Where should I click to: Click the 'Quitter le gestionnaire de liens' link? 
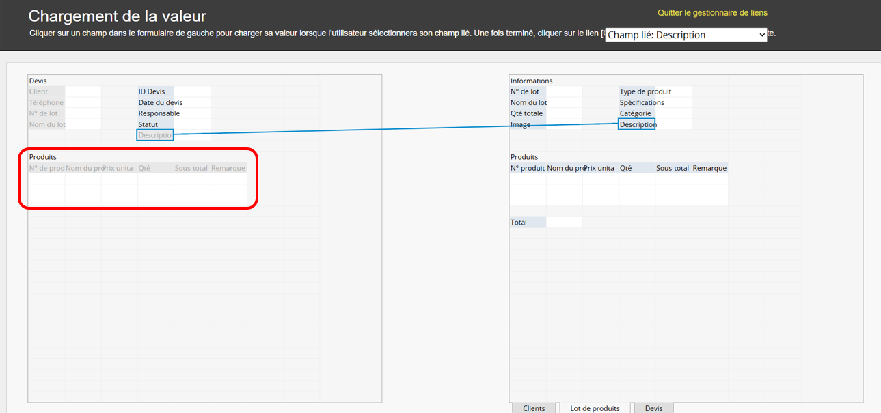pos(712,13)
